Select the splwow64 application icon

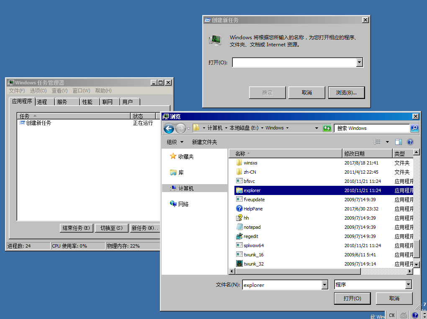(239, 246)
